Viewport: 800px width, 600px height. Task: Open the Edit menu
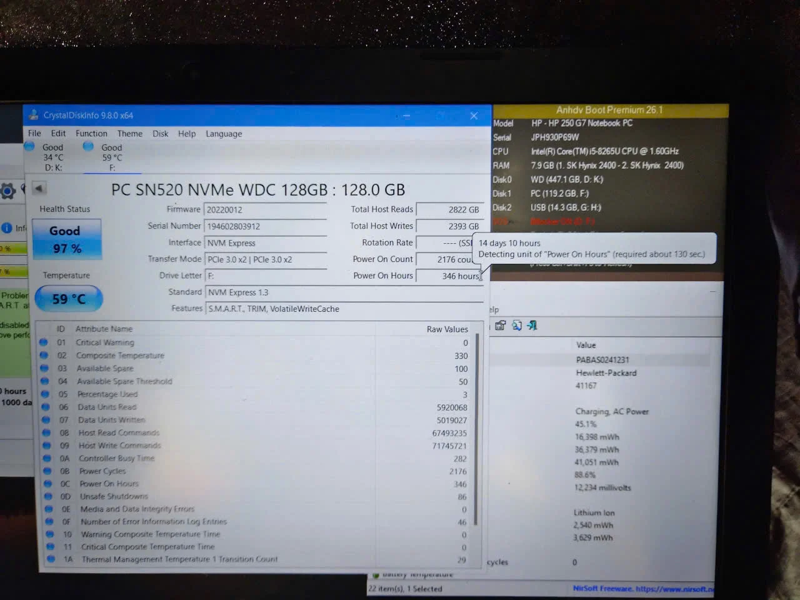(x=58, y=133)
